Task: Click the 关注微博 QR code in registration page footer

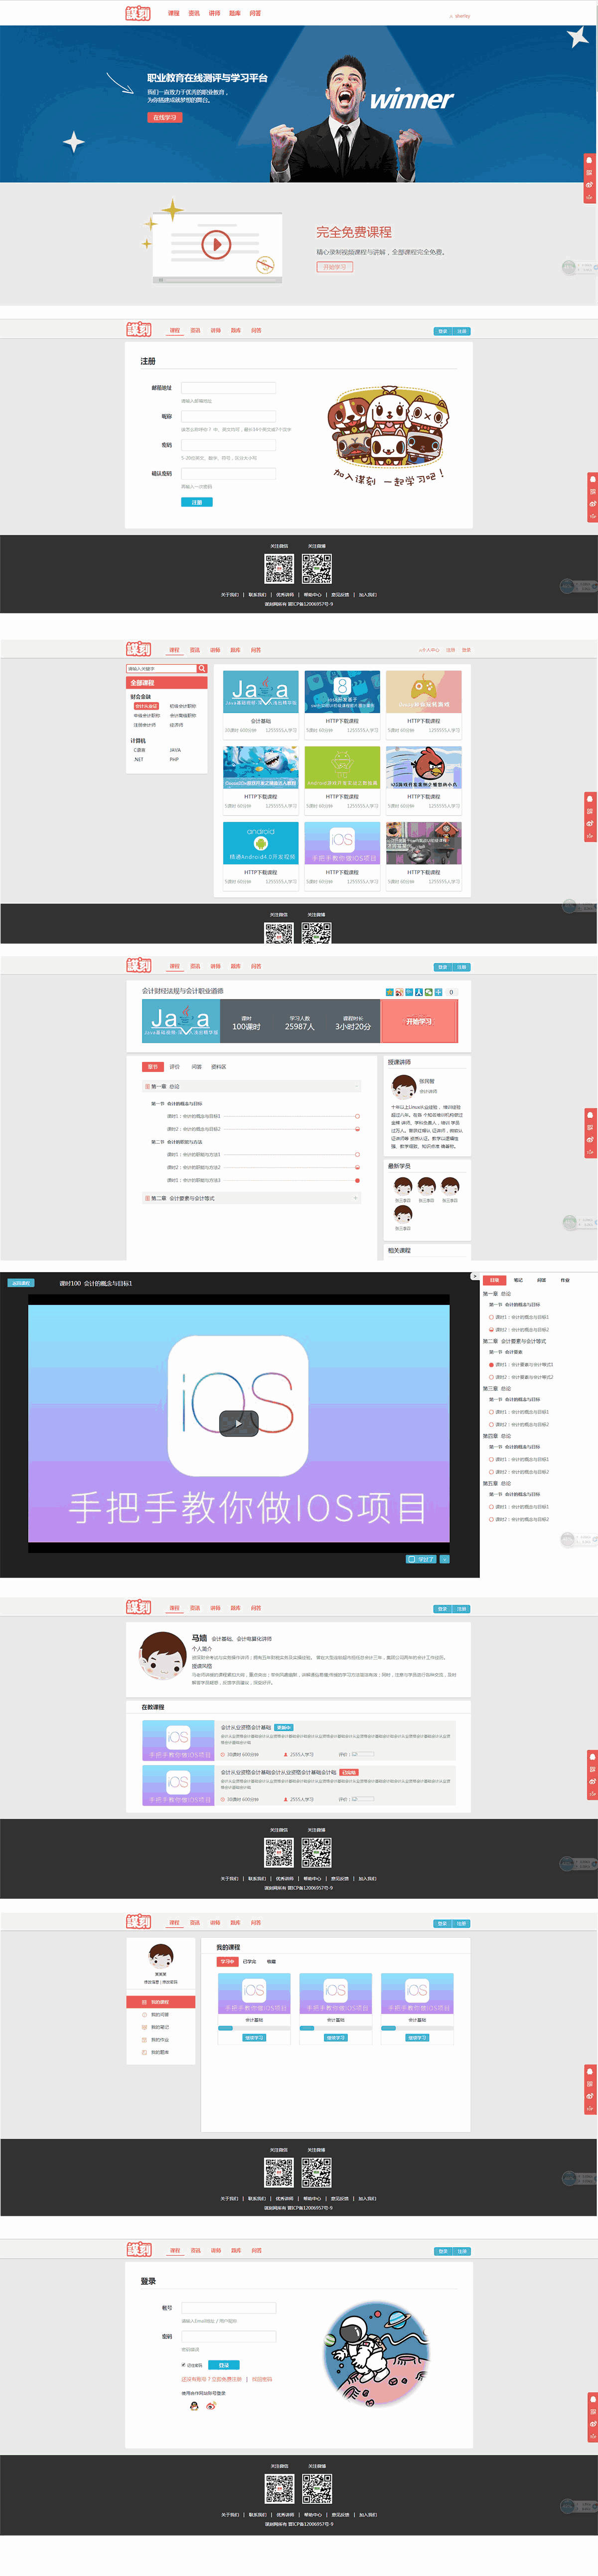Action: click(316, 568)
